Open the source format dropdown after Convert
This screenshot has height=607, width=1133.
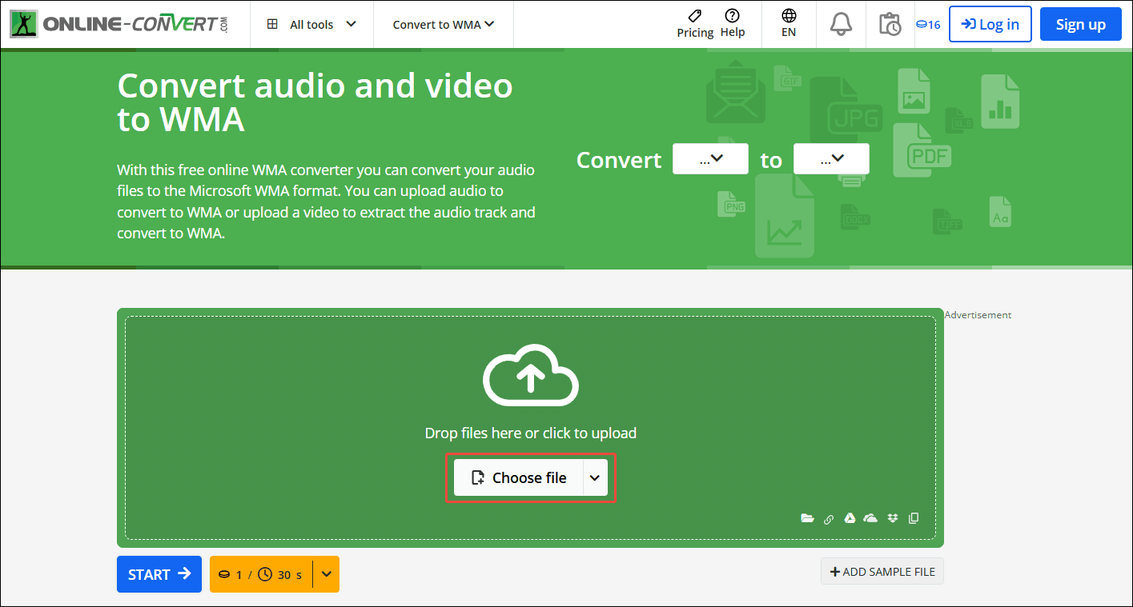pos(709,158)
